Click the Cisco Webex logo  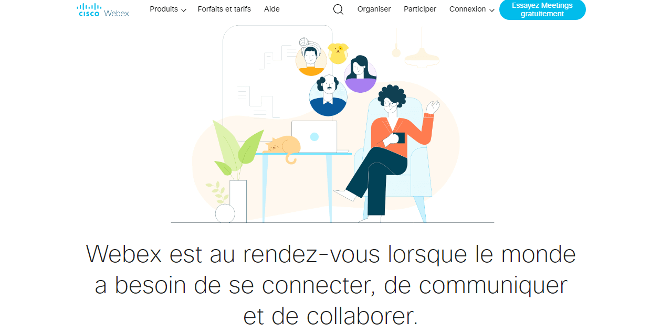click(x=103, y=10)
